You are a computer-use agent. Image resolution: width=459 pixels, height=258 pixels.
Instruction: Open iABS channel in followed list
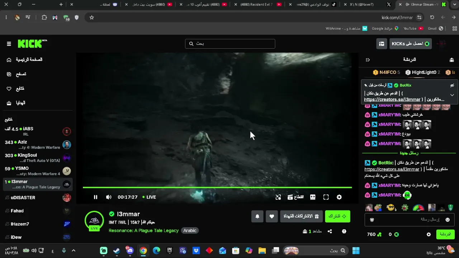click(x=38, y=132)
